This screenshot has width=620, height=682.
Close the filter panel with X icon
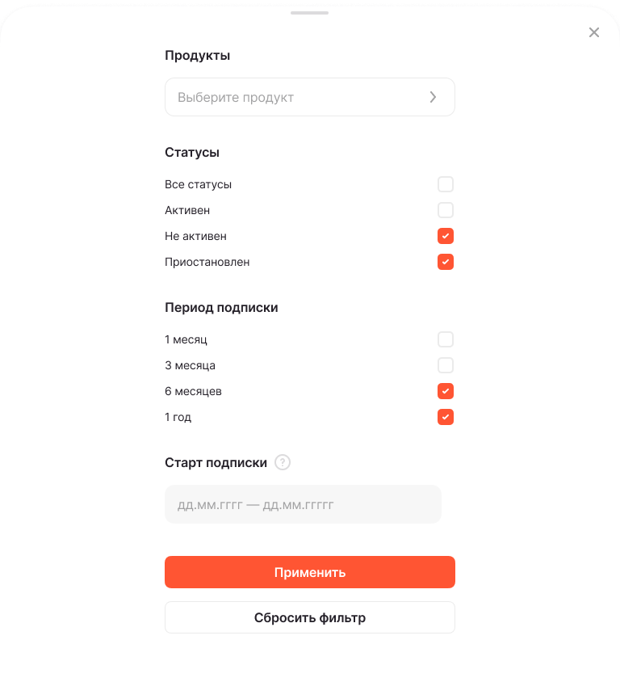tap(594, 32)
